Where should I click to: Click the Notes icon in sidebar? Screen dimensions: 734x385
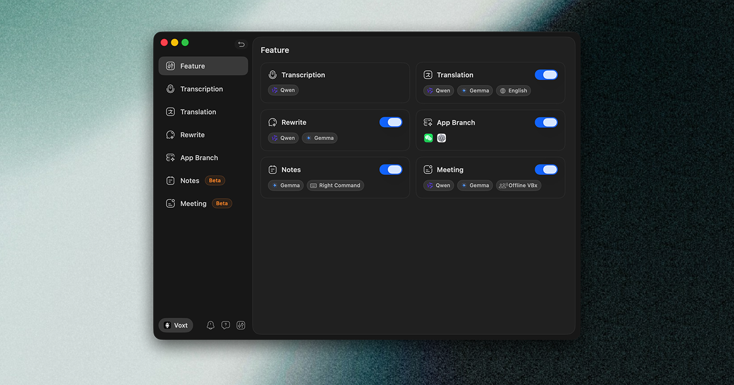tap(171, 181)
